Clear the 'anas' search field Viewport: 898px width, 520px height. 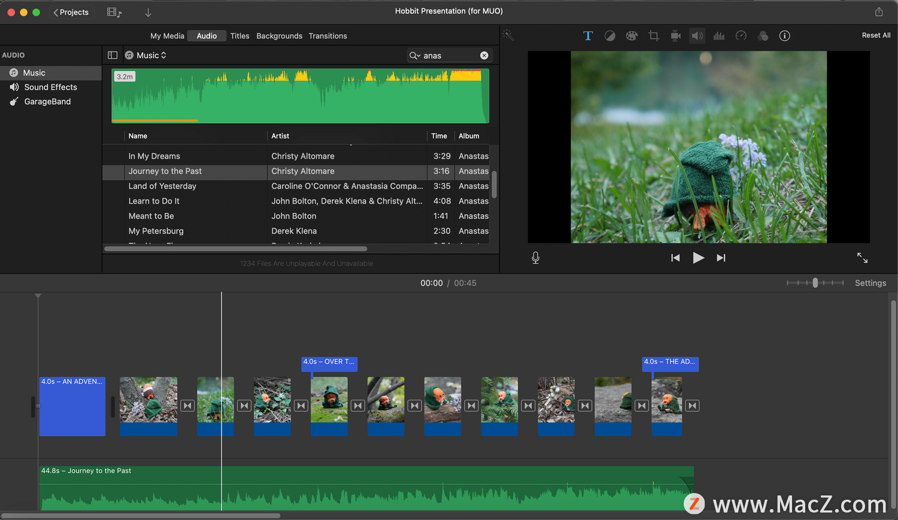(x=484, y=56)
